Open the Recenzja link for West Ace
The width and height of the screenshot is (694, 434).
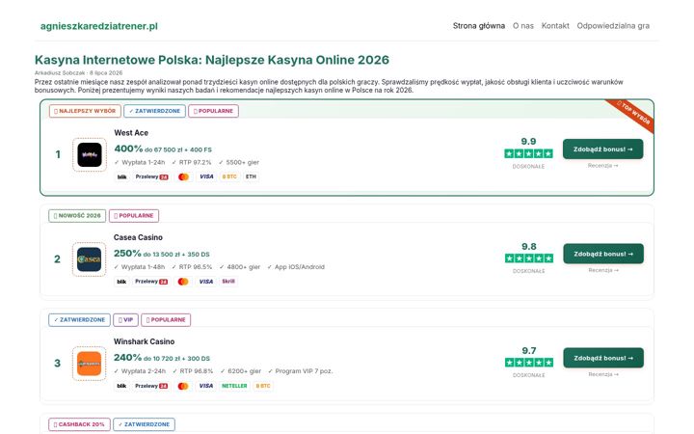coord(602,166)
